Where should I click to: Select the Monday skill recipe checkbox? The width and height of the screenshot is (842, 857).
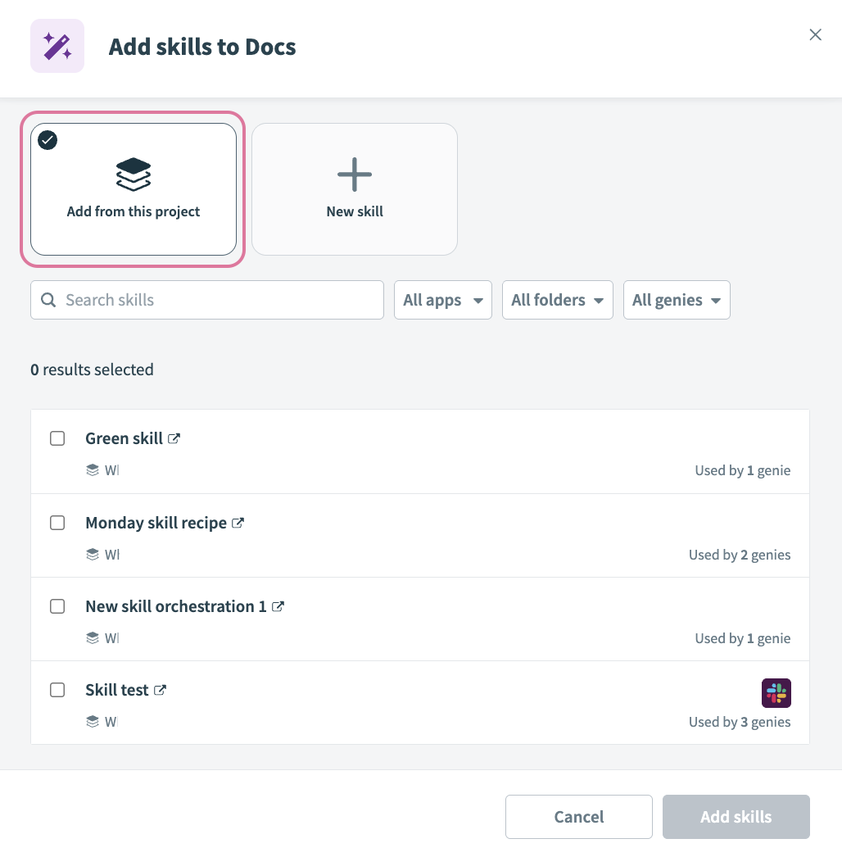click(57, 522)
